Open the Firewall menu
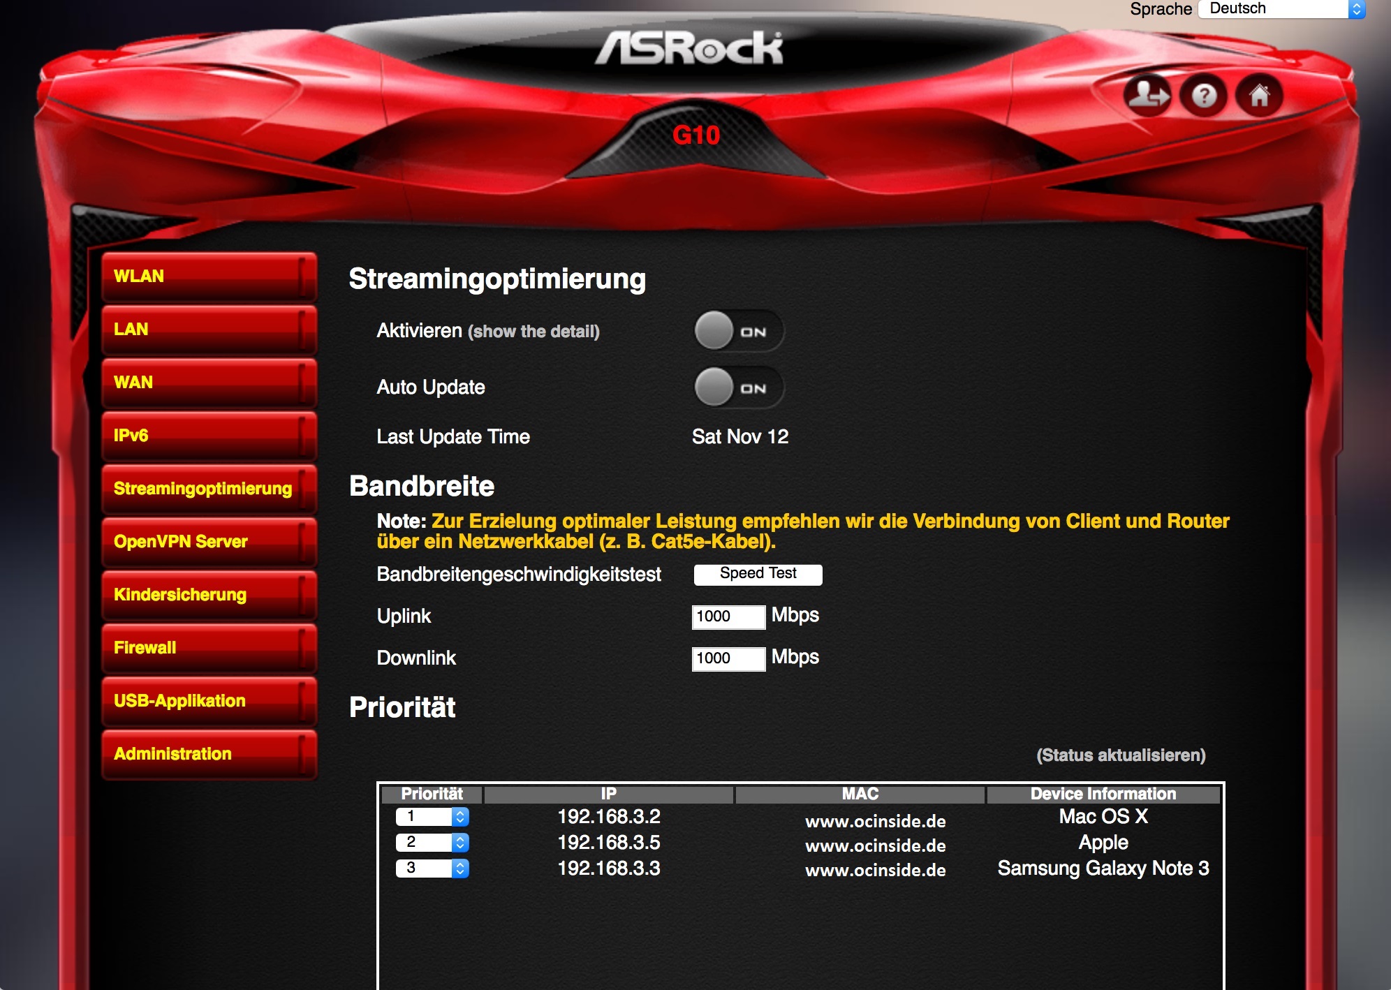Screen dimensions: 1391x990 (x=209, y=648)
